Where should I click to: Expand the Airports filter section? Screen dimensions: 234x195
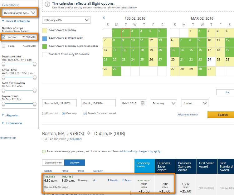(12, 115)
